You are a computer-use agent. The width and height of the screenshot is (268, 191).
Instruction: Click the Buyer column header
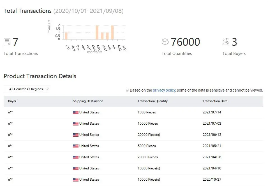coord(12,101)
